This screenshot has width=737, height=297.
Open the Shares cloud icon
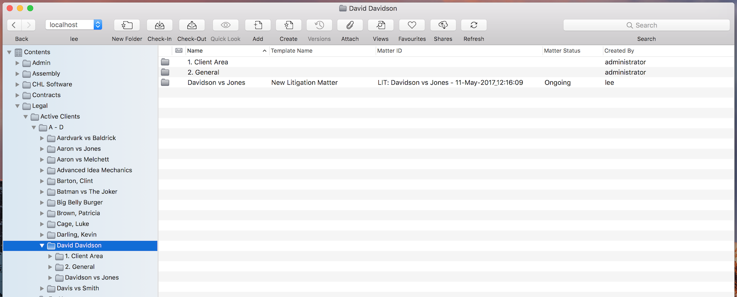(x=443, y=25)
